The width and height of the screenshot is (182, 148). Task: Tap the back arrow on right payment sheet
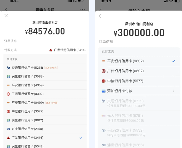(100, 16)
